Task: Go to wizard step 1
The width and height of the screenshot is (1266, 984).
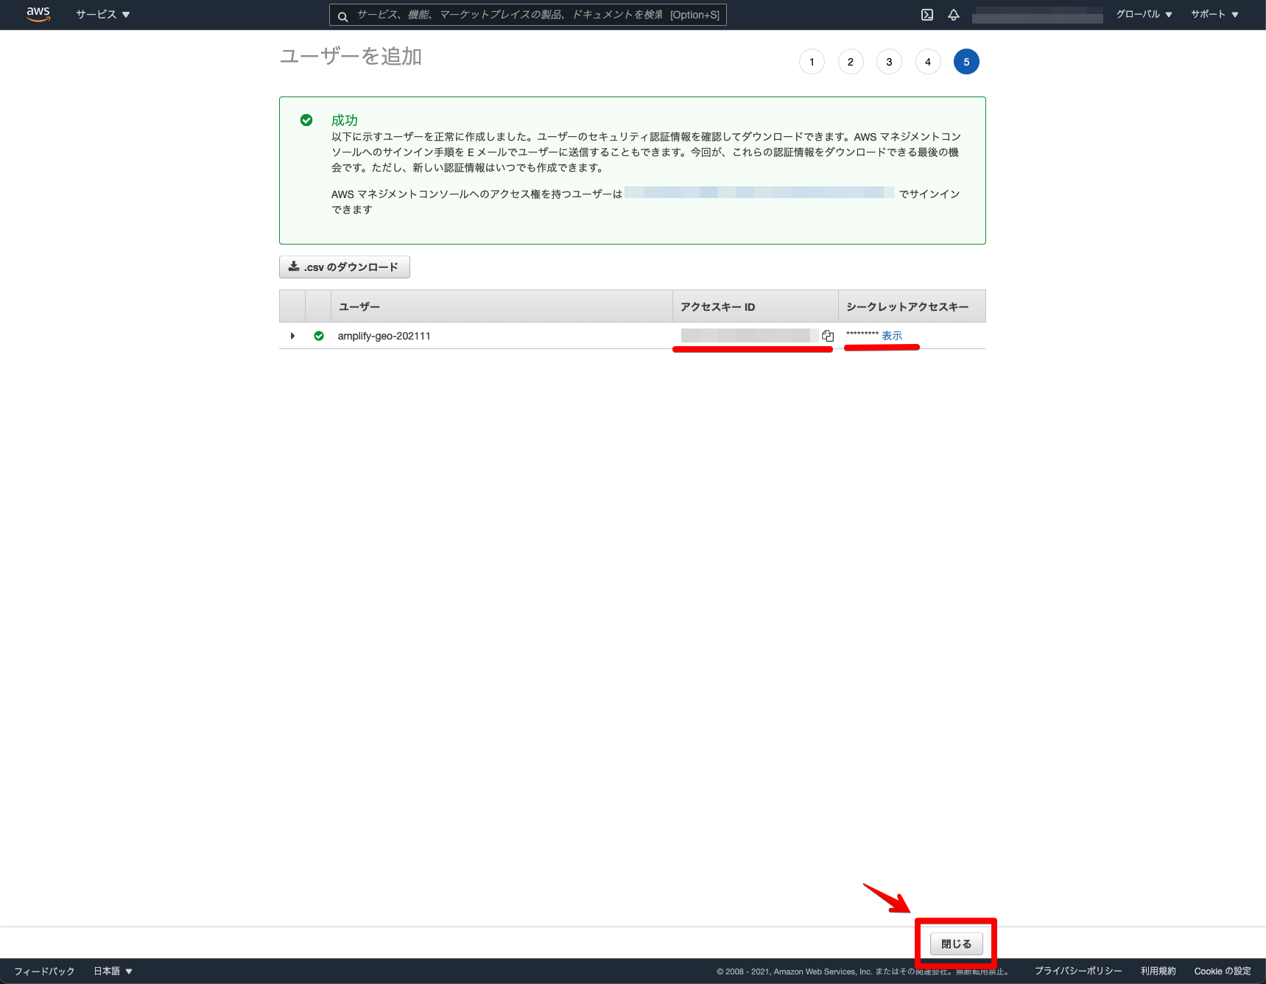Action: (812, 62)
